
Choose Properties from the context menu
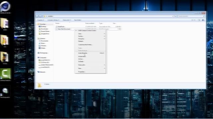point(90,72)
